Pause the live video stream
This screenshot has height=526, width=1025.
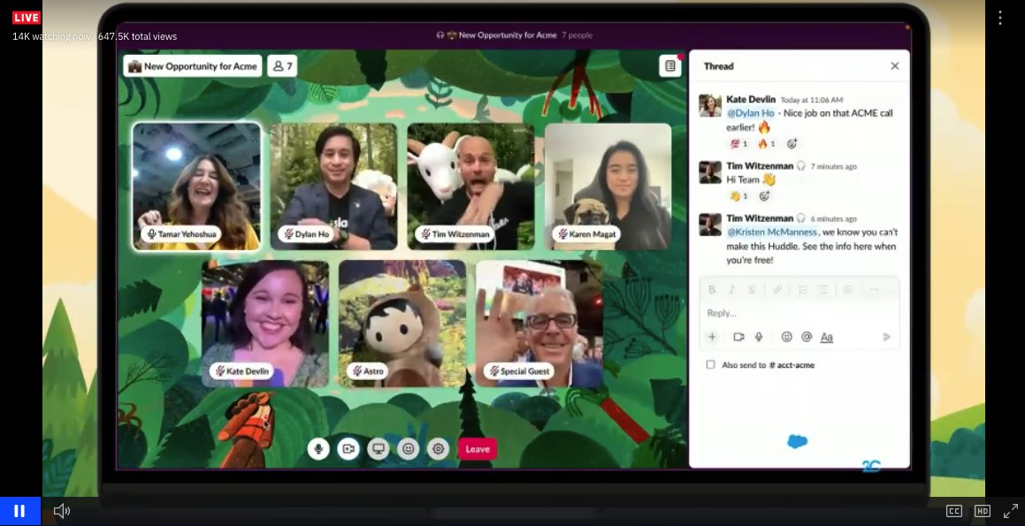[x=20, y=511]
